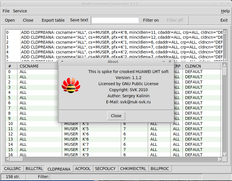Select table row 16 with K'9
This screenshot has height=181, width=232.
113,155
